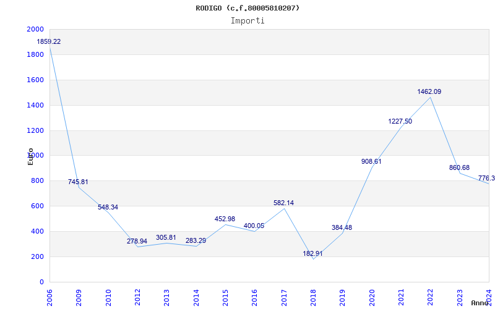Click the y-axis value 800
This screenshot has height=309, width=495.
coord(37,180)
